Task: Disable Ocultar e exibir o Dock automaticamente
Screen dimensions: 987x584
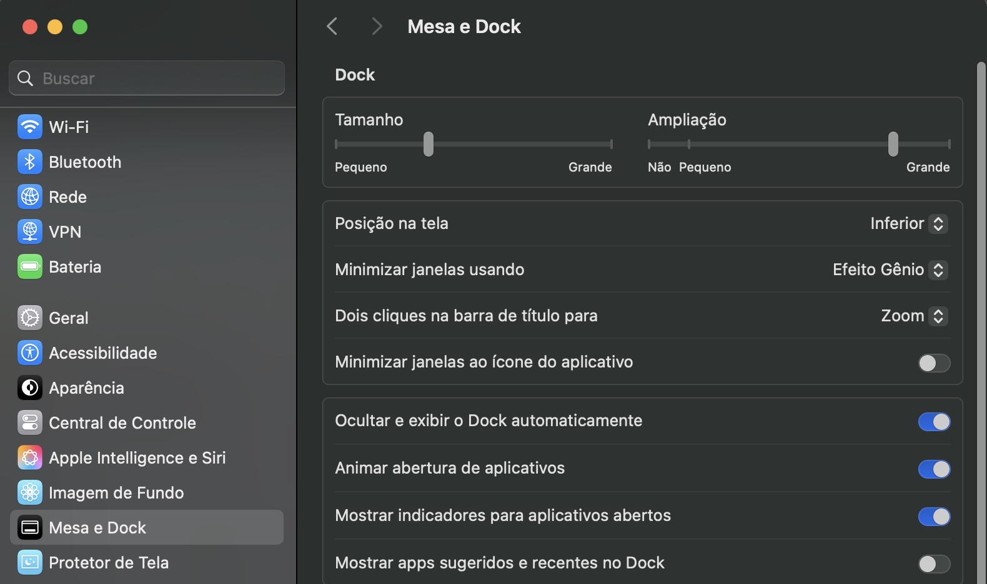Action: 934,422
